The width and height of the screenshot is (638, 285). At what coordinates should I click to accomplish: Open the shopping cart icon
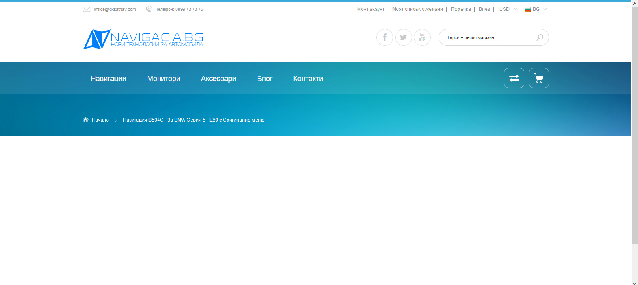[539, 78]
